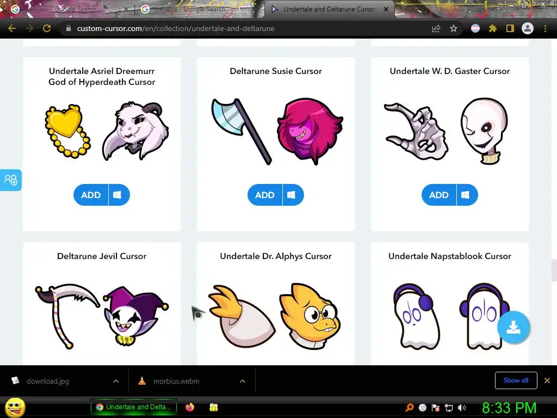This screenshot has width=557, height=418.
Task: Click the 8:33 PM clock
Action: [x=509, y=408]
